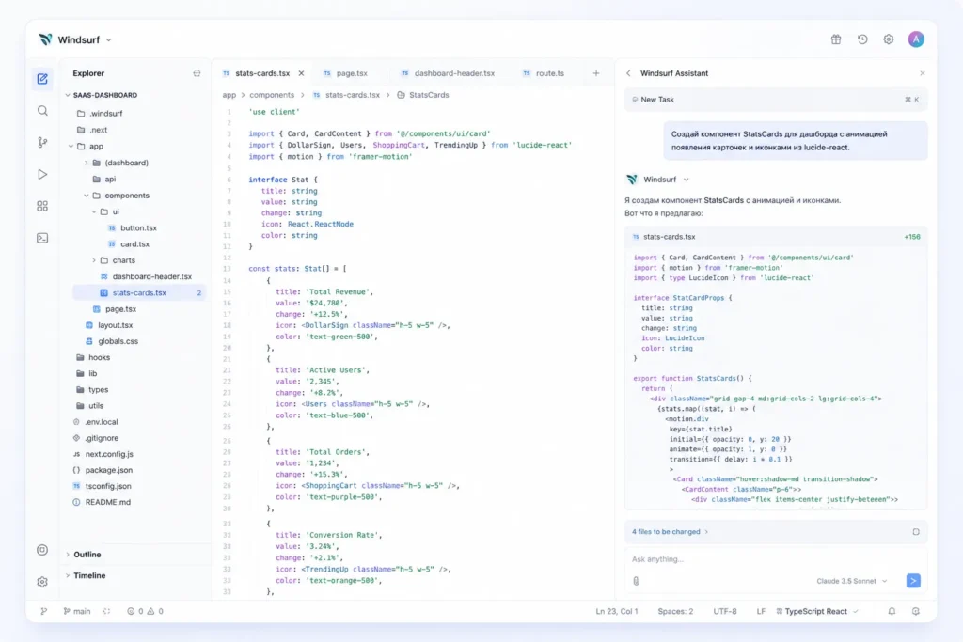Open the user avatar menu
The width and height of the screenshot is (963, 642).
[x=916, y=39]
